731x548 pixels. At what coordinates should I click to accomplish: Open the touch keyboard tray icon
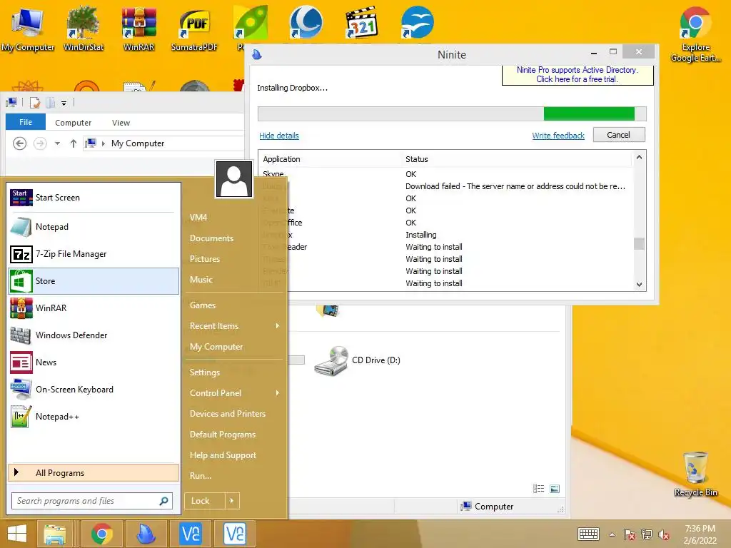pyautogui.click(x=588, y=534)
